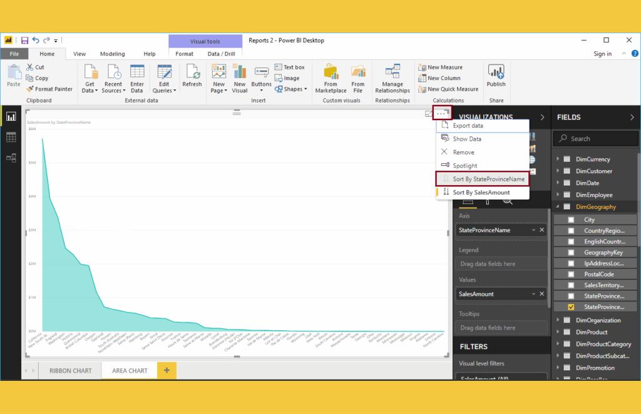Select Spotlight in the context menu

483,166
